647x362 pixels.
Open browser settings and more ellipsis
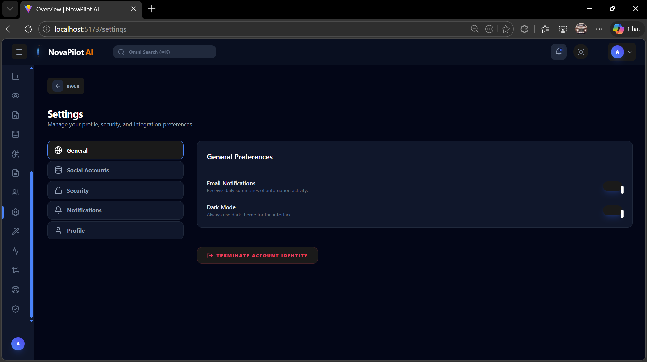(599, 29)
